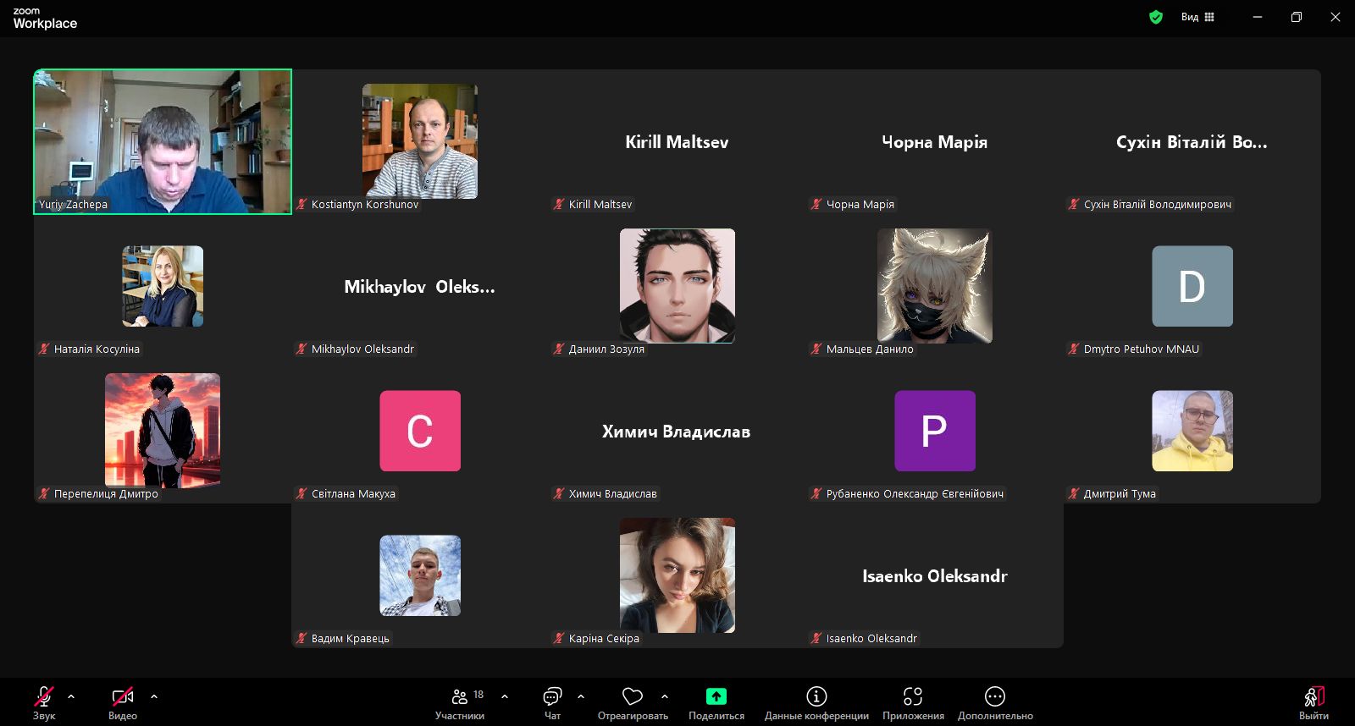
Task: Select the Kirill Maltsev participant tile
Action: click(x=677, y=141)
